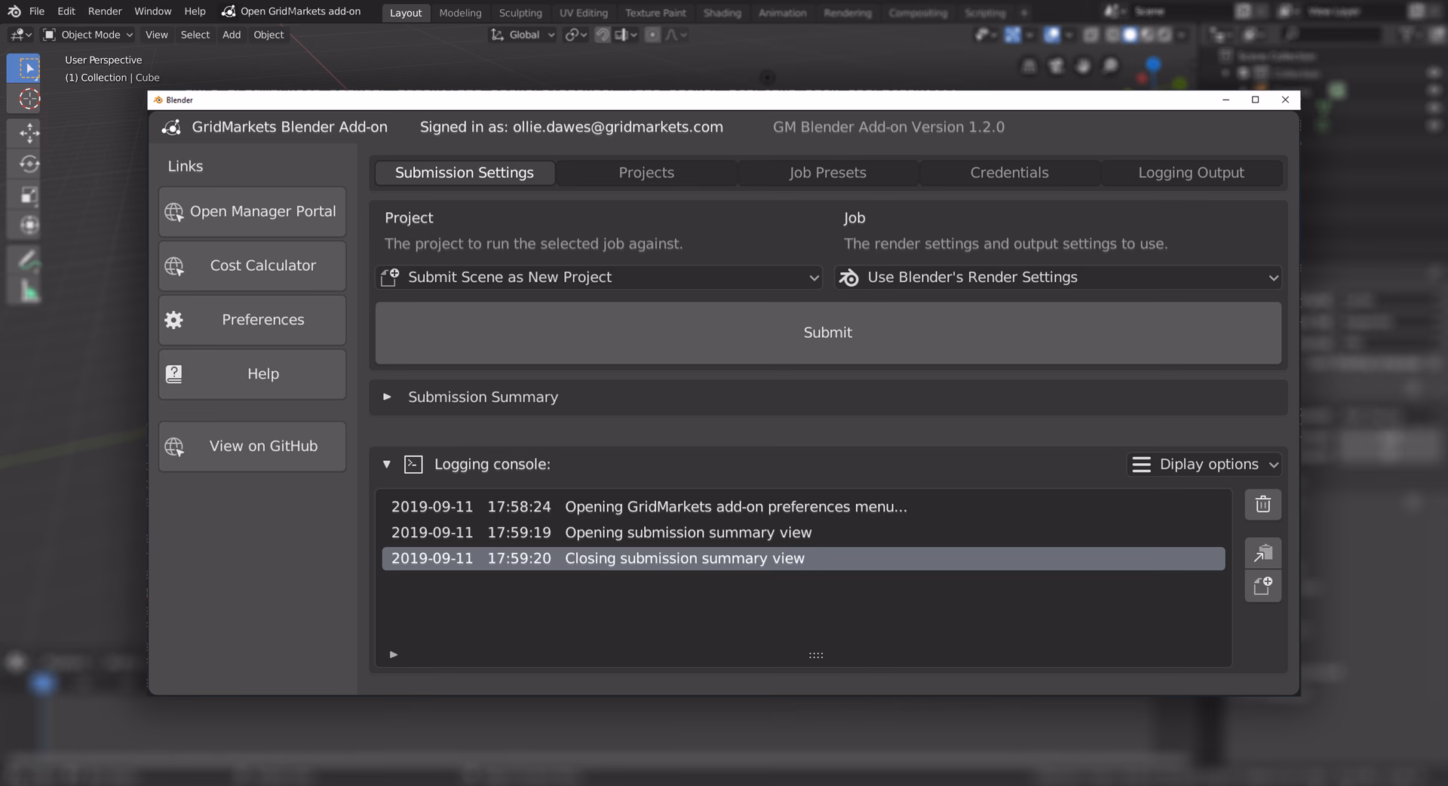
Task: Click the Submit button
Action: click(x=828, y=333)
